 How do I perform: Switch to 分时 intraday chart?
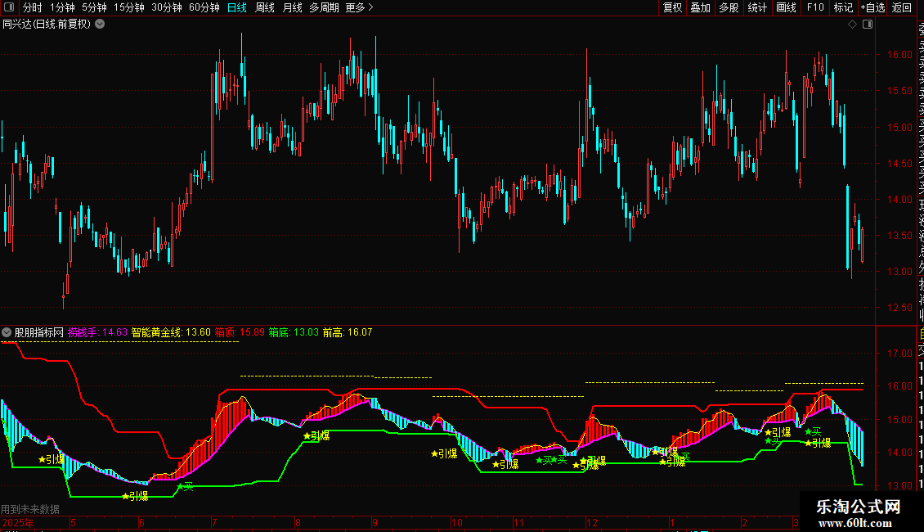click(x=33, y=7)
